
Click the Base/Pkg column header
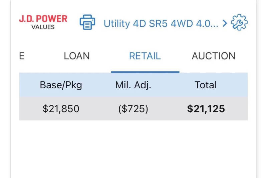click(61, 85)
